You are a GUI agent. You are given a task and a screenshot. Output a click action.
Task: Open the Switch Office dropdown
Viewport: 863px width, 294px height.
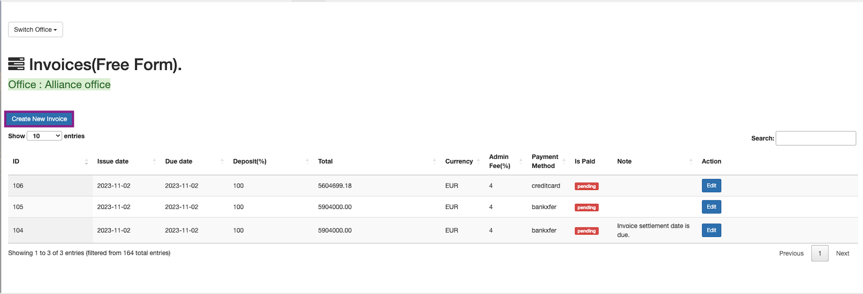tap(36, 29)
